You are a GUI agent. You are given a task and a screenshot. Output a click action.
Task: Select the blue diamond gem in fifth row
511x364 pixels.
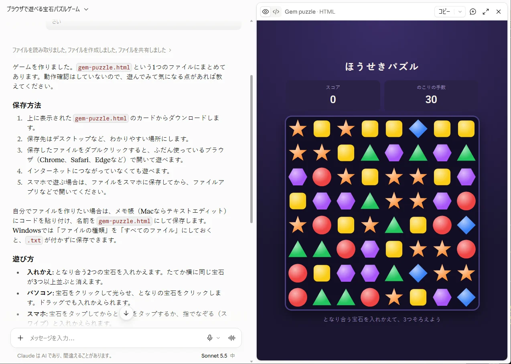(x=466, y=225)
